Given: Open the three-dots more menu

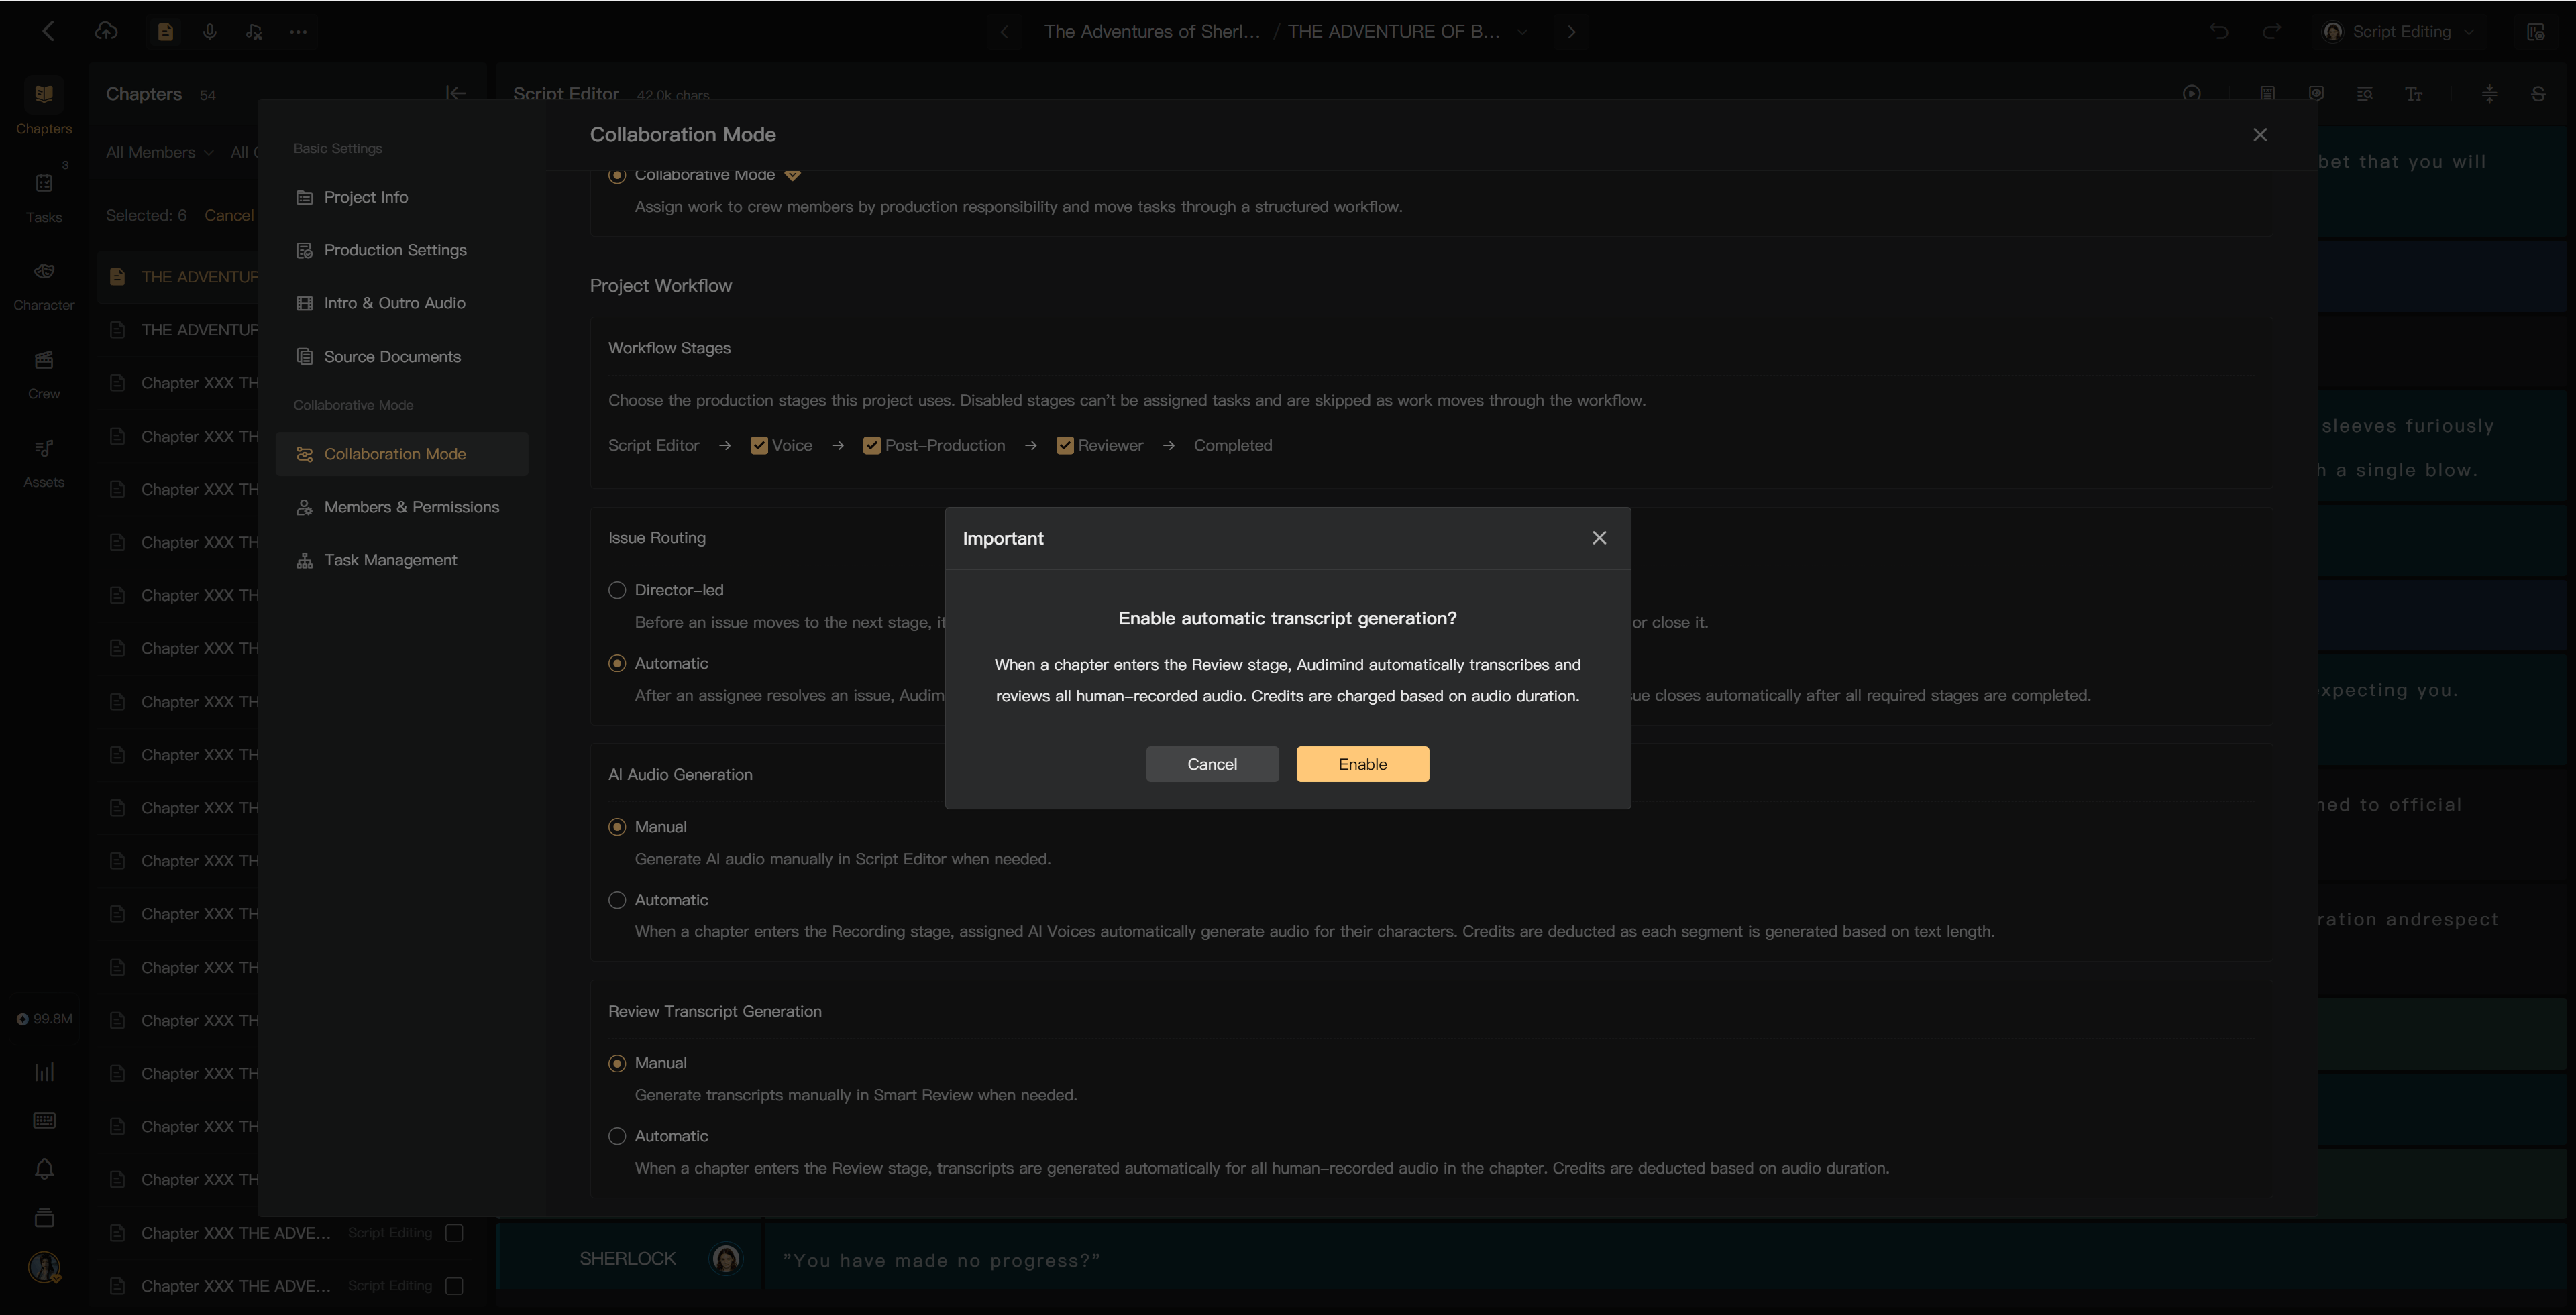Looking at the screenshot, I should 298,32.
